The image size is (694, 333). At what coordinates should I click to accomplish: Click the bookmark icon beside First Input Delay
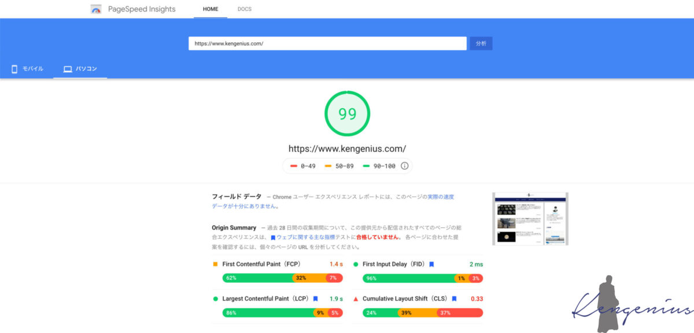[431, 264]
